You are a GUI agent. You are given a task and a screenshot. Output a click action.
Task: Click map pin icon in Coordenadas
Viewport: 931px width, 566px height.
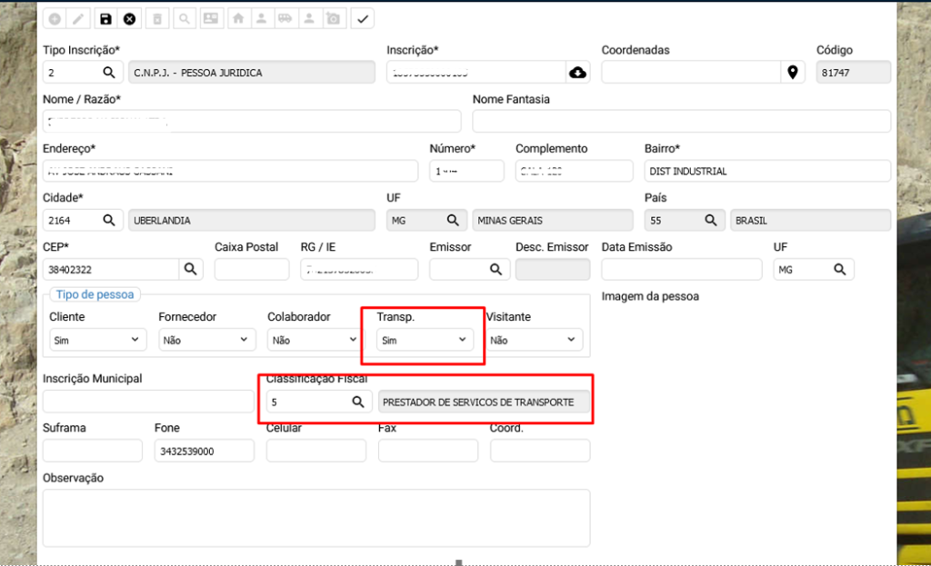click(x=792, y=73)
